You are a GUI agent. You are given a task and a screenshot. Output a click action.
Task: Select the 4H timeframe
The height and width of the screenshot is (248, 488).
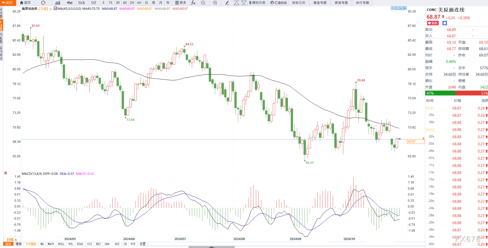tap(139, 3)
